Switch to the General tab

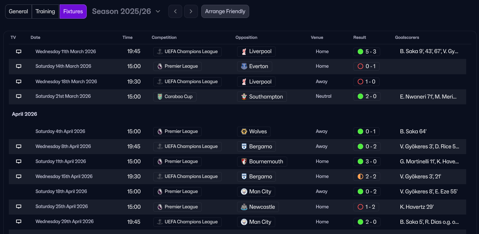(18, 11)
